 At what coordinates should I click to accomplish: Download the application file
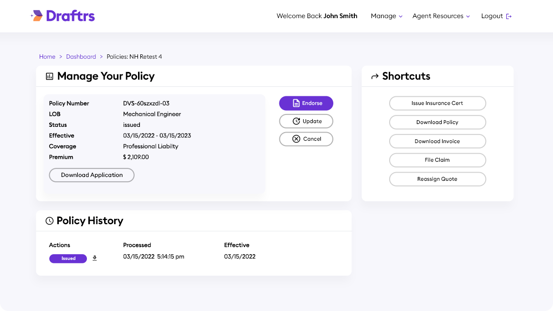point(92,175)
